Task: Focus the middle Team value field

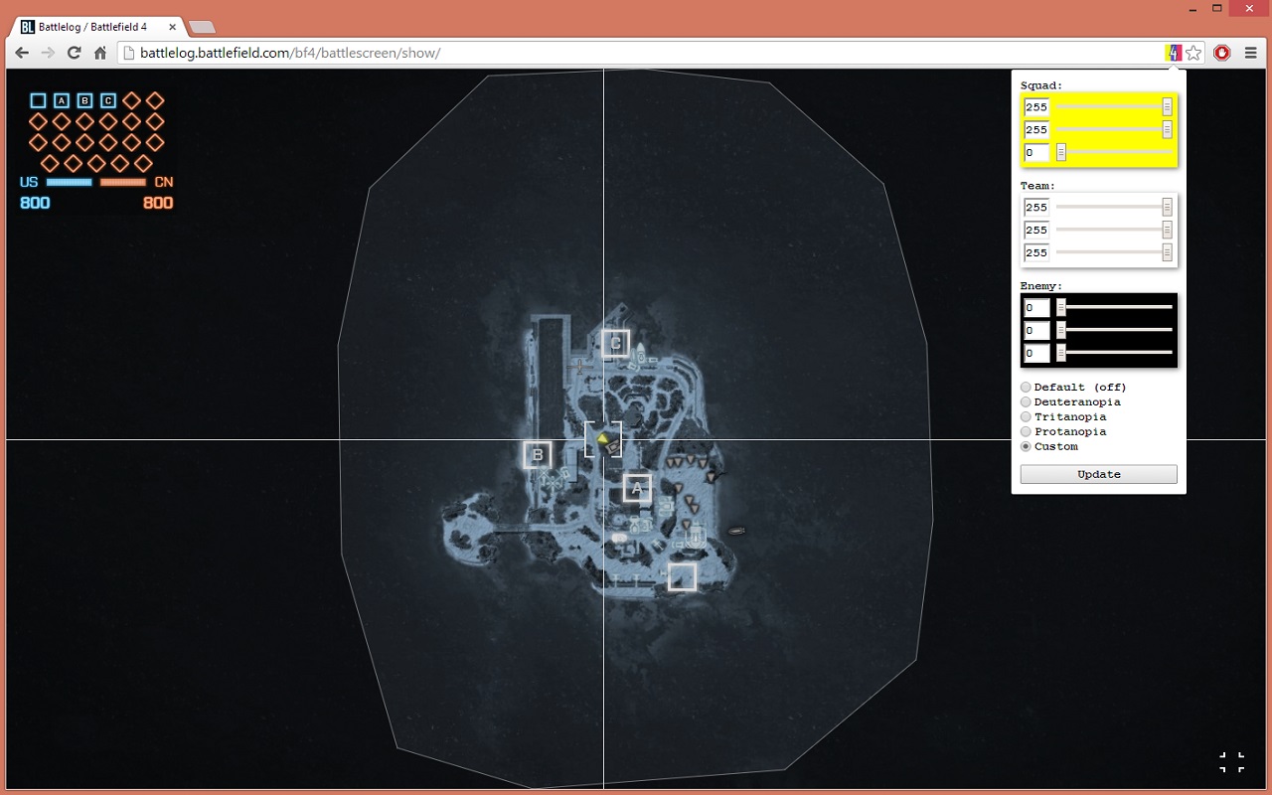Action: coord(1036,230)
